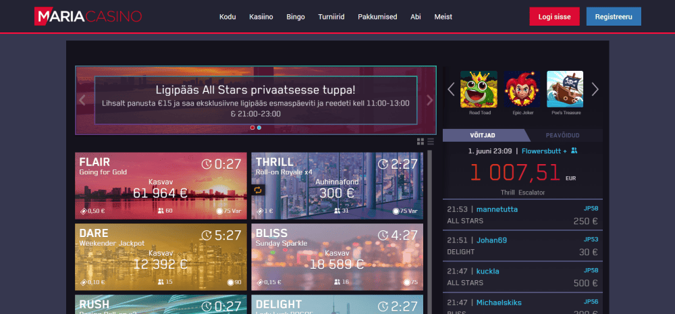Select the VÕITJAD tab
The height and width of the screenshot is (314, 675).
(483, 135)
